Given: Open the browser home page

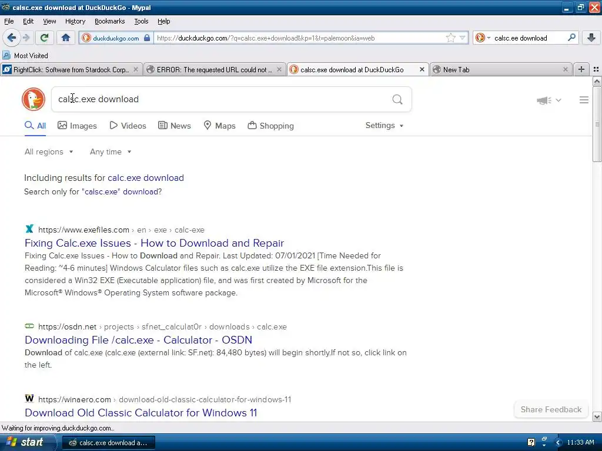Looking at the screenshot, I should [66, 38].
